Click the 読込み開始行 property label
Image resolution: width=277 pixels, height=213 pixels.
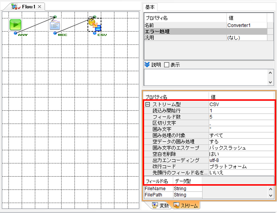[x=166, y=111]
